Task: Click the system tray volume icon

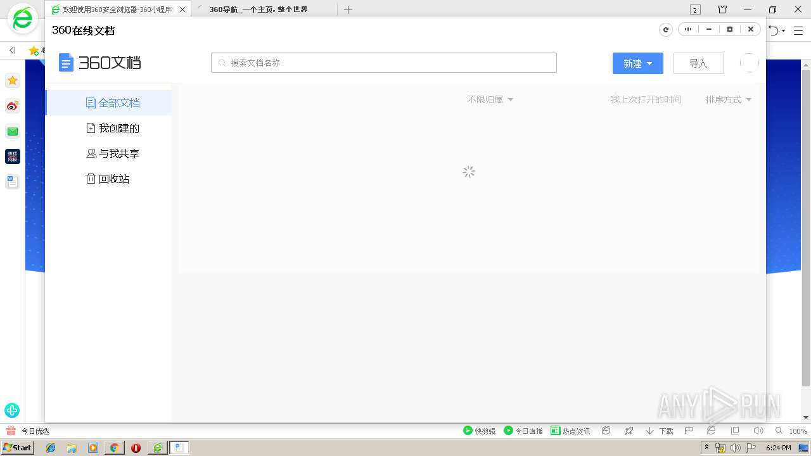Action: [x=736, y=448]
